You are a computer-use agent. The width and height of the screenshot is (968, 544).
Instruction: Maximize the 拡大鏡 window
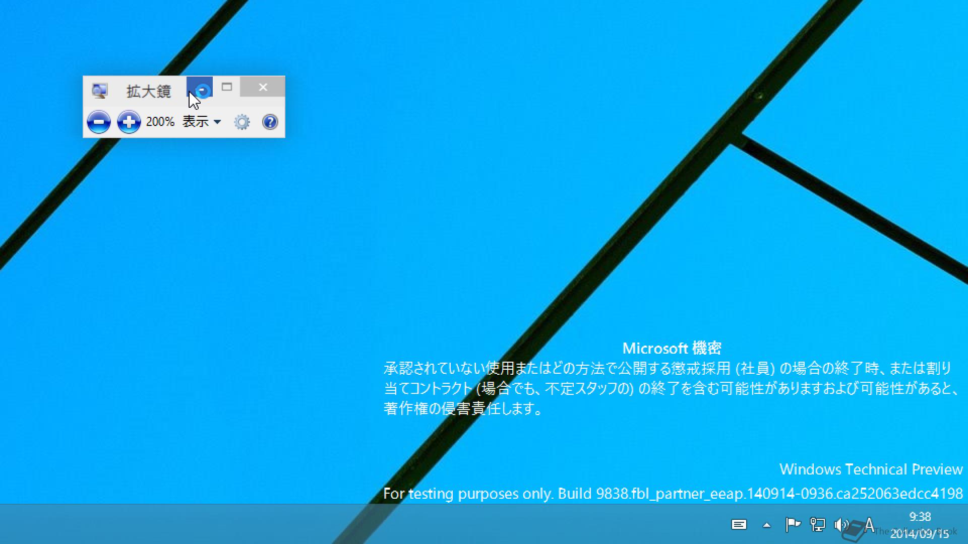point(227,87)
